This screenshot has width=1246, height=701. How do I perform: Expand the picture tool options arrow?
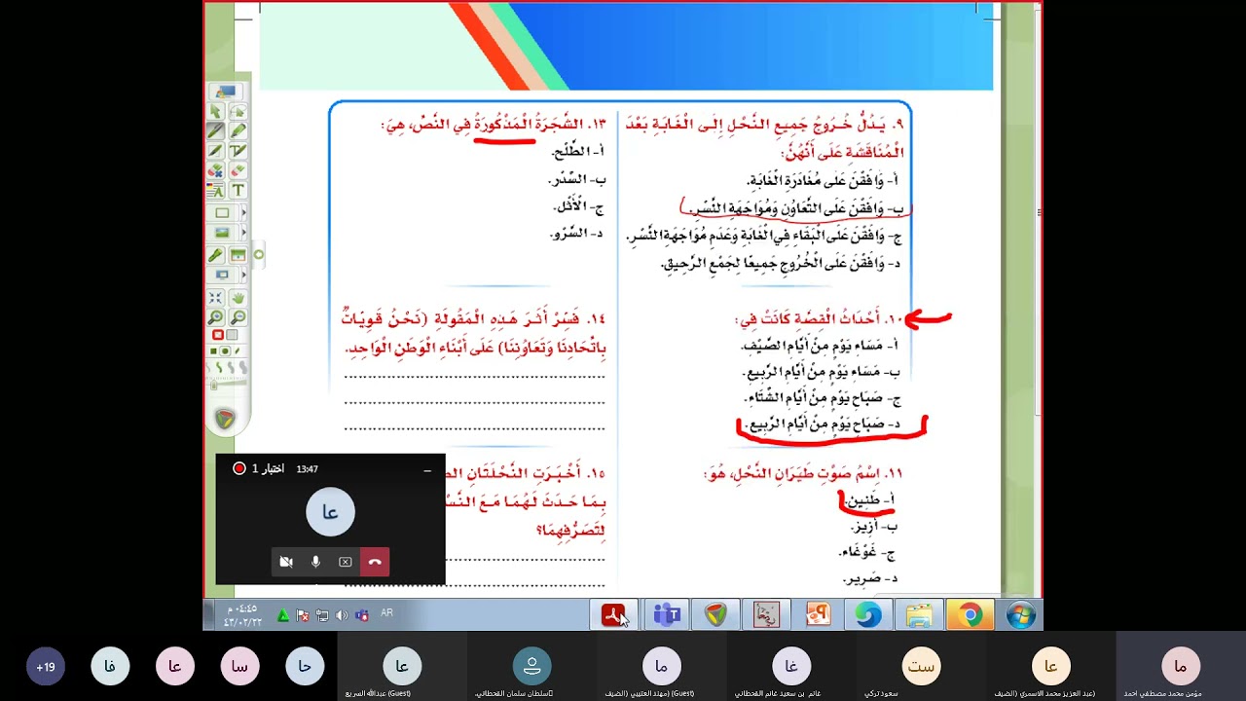[x=244, y=233]
